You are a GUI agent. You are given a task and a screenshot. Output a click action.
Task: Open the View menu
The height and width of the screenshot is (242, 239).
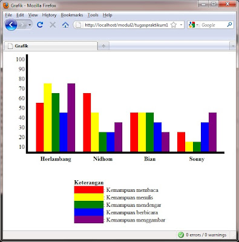click(33, 15)
